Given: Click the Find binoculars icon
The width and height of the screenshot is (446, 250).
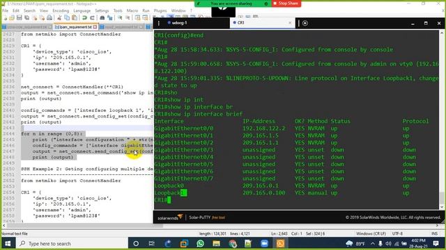Looking at the screenshot, I should coord(102,18).
